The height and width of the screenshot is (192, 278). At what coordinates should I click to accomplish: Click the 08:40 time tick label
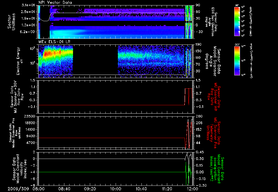[x=64, y=189]
